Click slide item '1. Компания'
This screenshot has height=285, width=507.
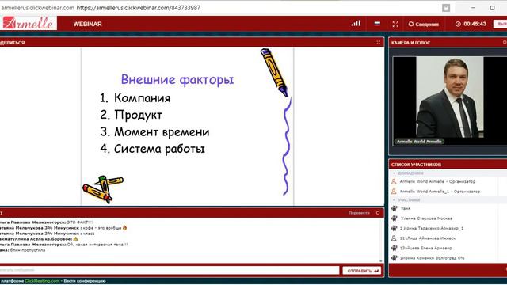coord(135,98)
